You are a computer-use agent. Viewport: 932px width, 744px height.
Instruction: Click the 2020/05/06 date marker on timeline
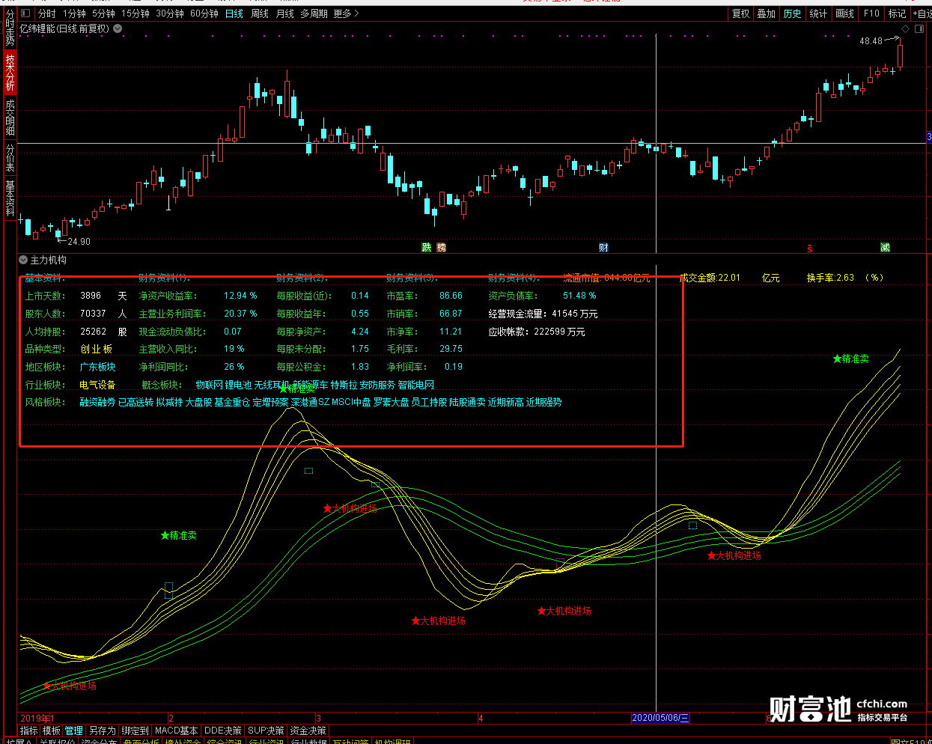tap(660, 718)
